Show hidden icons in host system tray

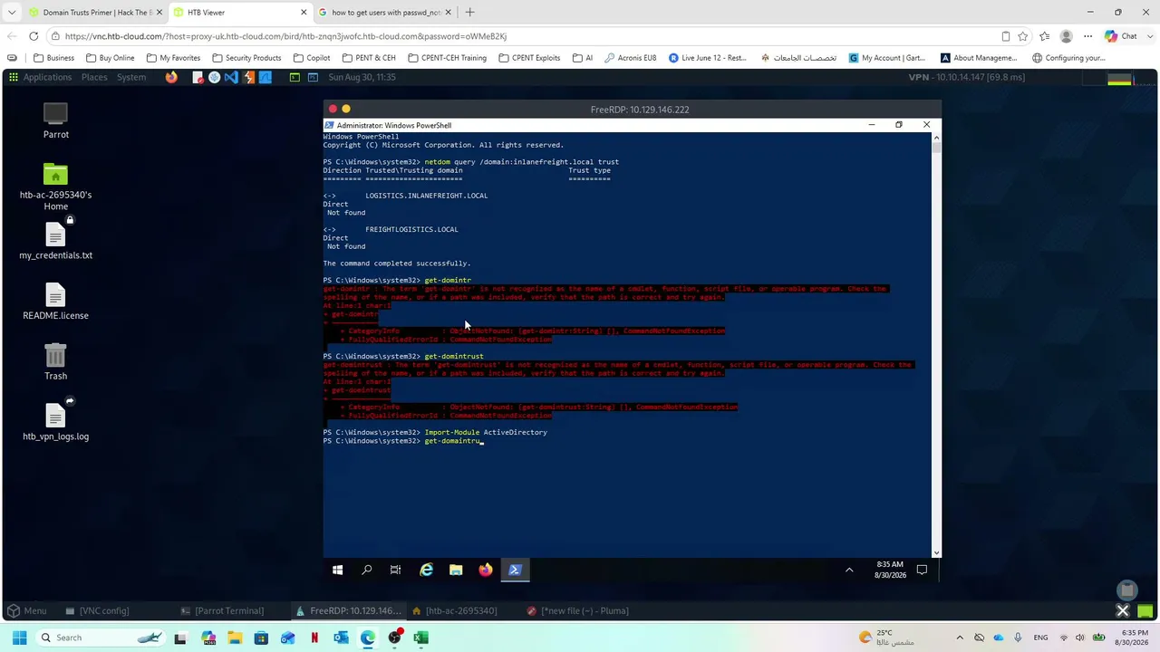(960, 638)
